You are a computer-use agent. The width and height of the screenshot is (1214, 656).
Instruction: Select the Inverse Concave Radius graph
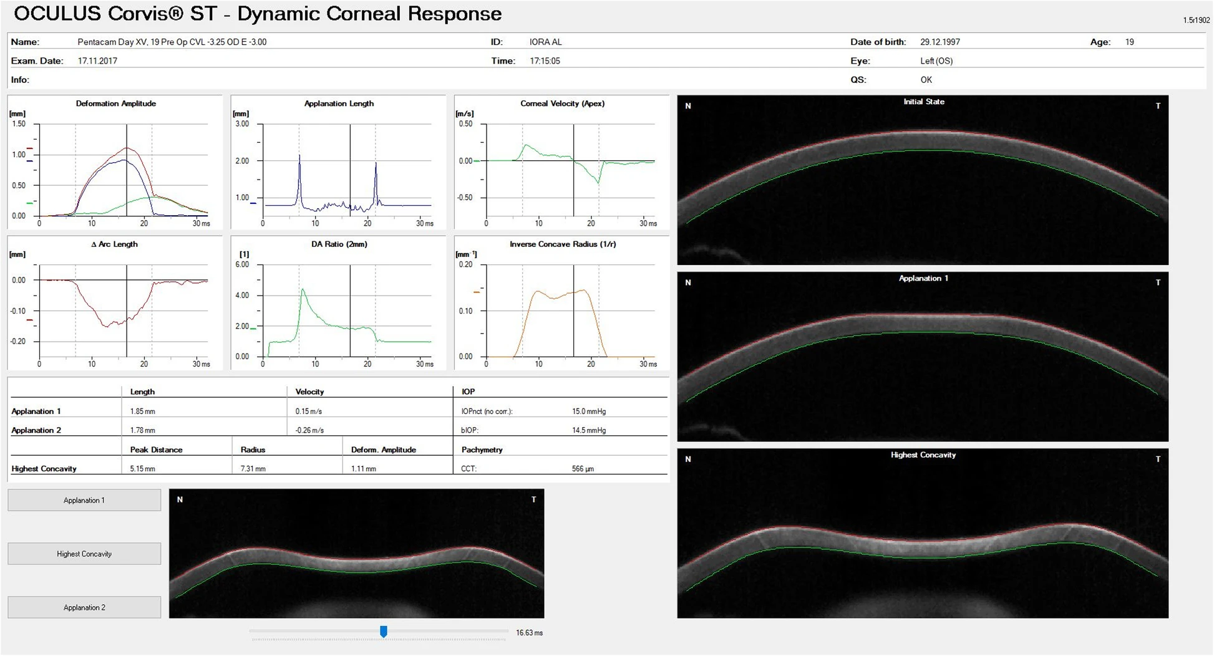(561, 302)
